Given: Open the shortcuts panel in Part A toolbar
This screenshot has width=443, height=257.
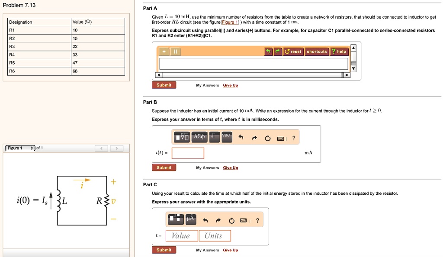Looking at the screenshot, I should coord(317,51).
